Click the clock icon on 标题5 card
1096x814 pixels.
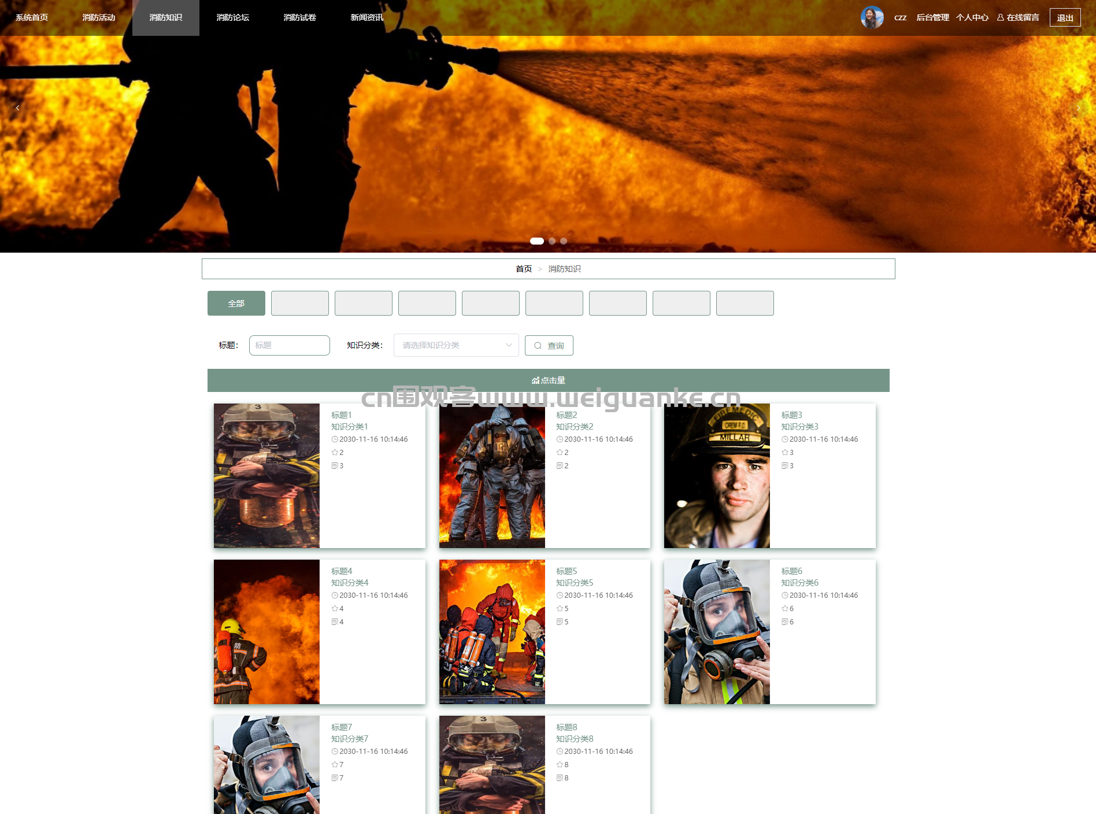point(560,595)
